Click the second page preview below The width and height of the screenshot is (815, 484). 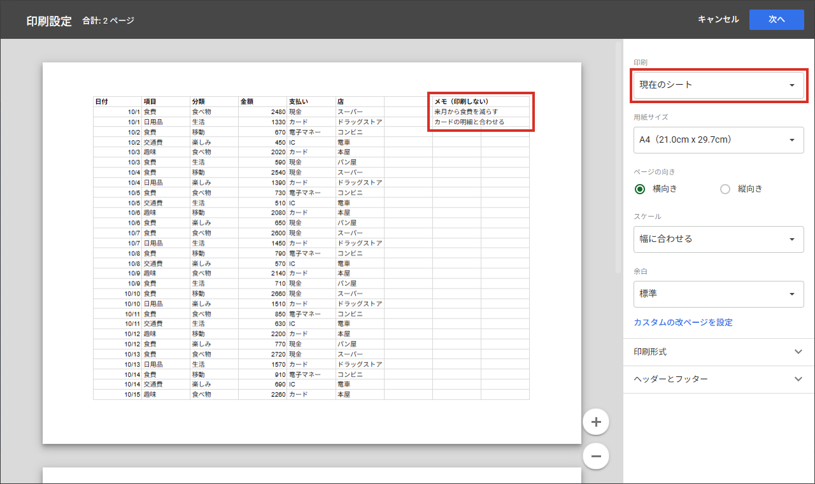(x=312, y=476)
